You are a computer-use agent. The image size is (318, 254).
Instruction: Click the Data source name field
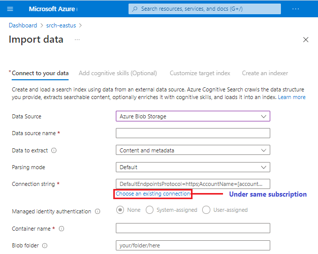pyautogui.click(x=193, y=133)
